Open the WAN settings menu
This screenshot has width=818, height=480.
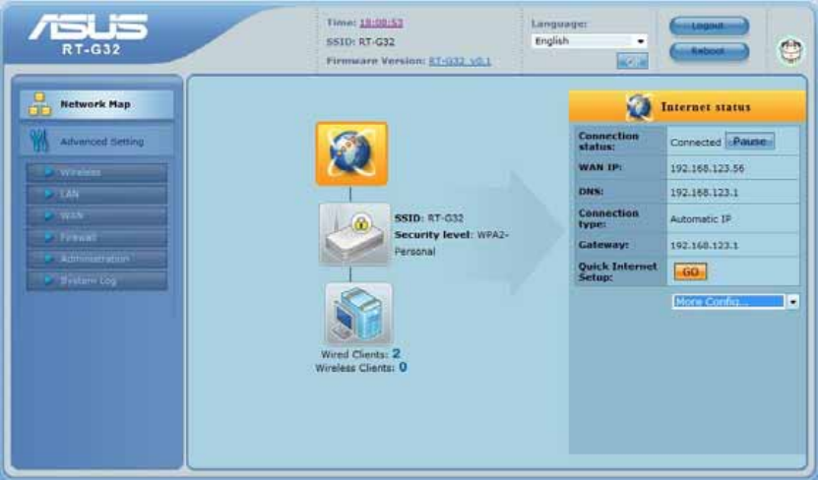(x=97, y=215)
